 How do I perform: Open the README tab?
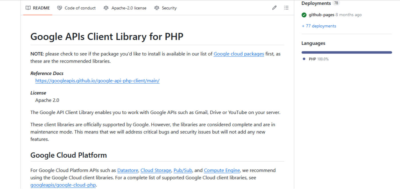tap(38, 8)
